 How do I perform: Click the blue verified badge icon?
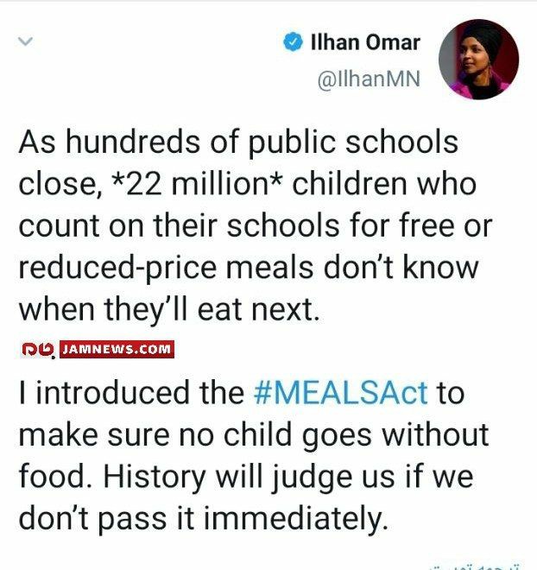[293, 41]
